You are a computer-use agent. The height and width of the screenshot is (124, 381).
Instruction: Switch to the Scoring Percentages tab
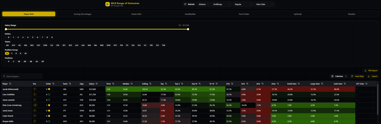(x=83, y=14)
